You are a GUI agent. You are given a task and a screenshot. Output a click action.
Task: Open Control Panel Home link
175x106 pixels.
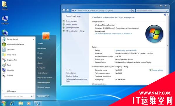point(73,16)
